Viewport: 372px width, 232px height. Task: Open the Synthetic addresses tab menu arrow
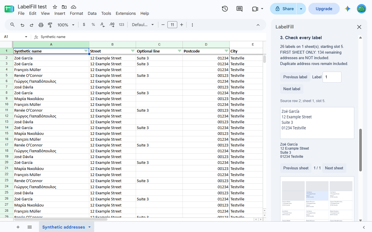90,227
